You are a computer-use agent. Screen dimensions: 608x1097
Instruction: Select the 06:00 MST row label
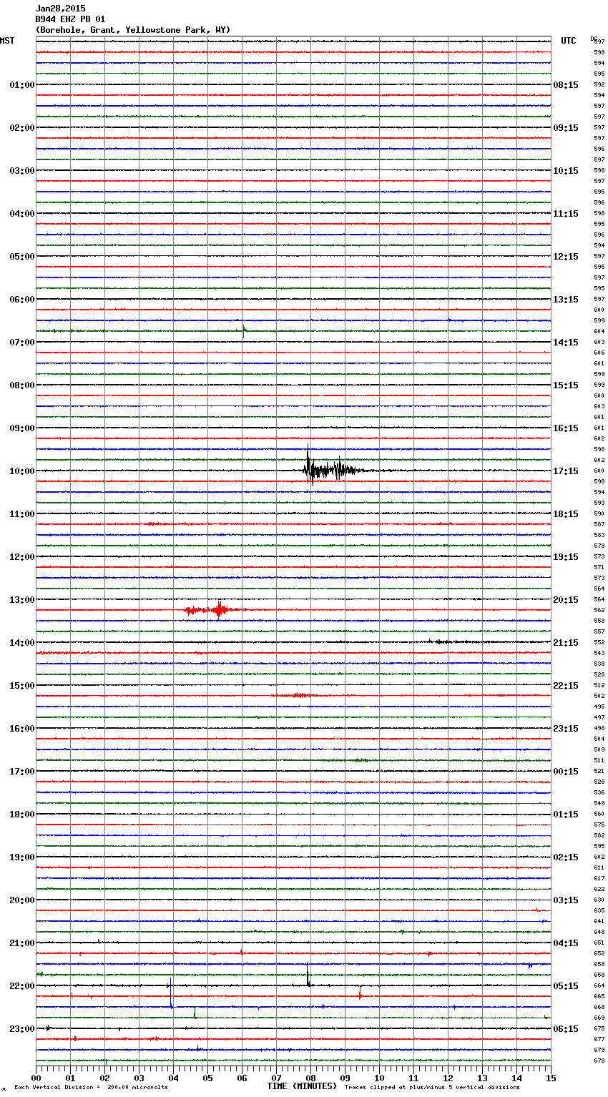point(22,300)
